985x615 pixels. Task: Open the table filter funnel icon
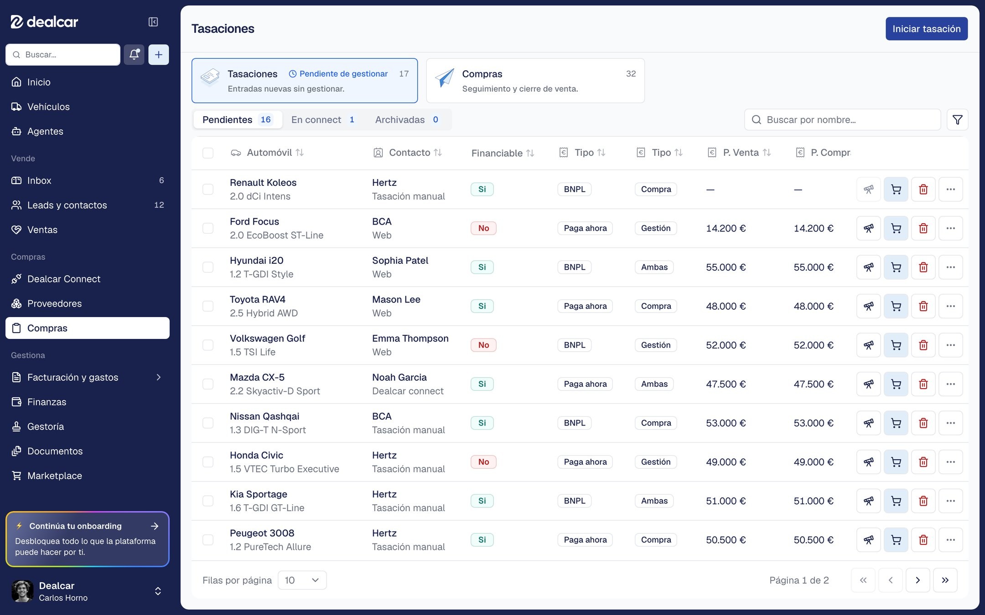point(958,120)
